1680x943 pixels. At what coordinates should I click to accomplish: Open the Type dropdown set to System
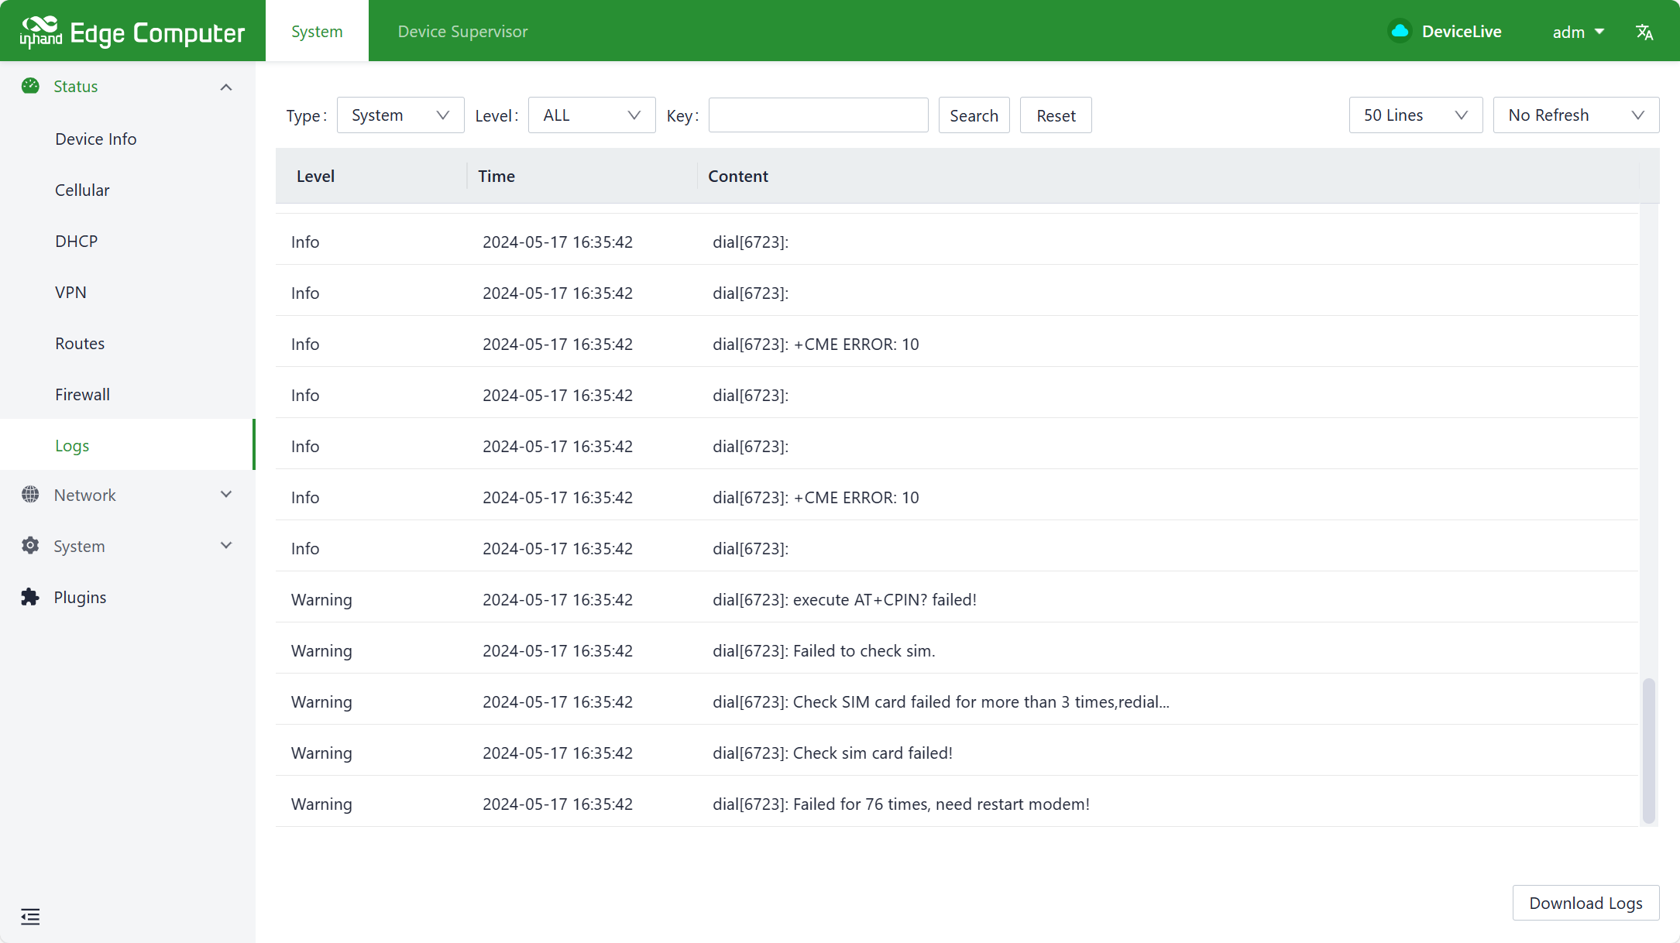(400, 115)
